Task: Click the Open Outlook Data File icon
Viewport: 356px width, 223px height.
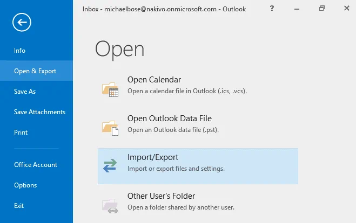Action: click(x=110, y=127)
